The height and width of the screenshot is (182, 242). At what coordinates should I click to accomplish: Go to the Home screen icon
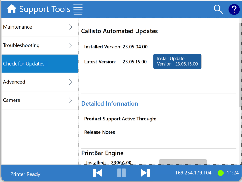(12, 9)
